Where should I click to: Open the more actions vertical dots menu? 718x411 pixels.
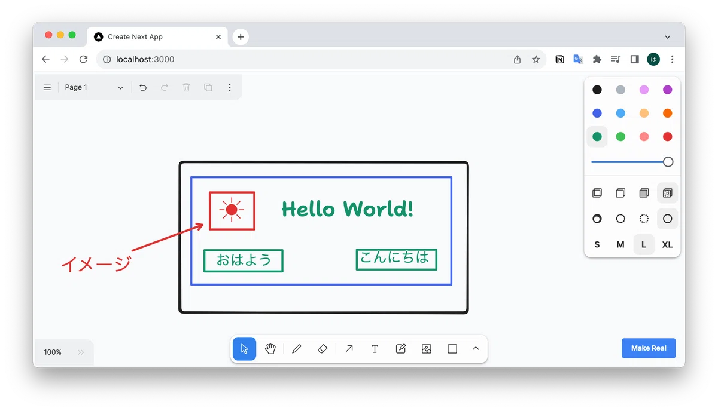229,87
